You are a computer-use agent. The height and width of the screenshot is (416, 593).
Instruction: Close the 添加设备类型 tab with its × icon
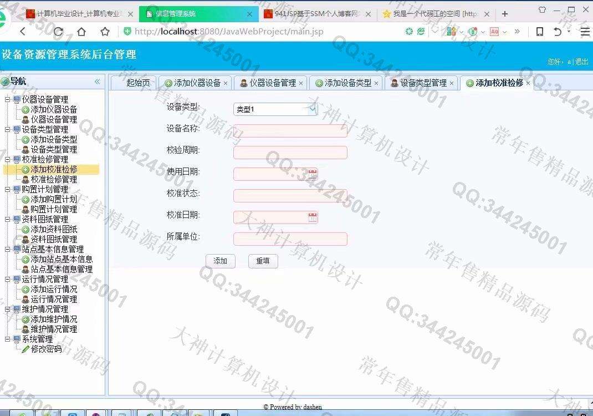(376, 82)
